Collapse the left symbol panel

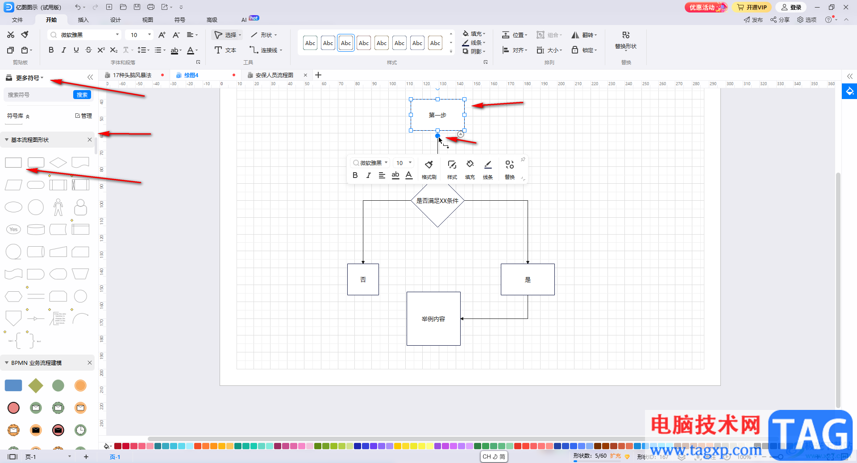[90, 77]
